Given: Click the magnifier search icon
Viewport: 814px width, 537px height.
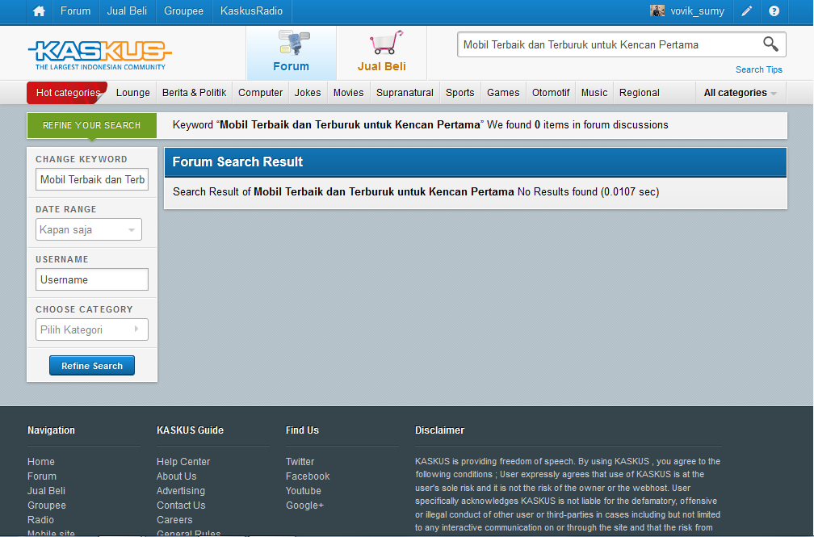Looking at the screenshot, I should pyautogui.click(x=770, y=44).
